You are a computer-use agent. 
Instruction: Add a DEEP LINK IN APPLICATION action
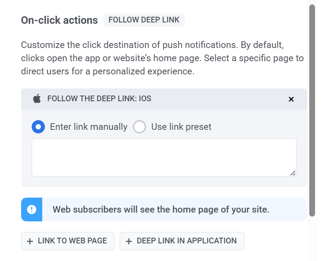[x=182, y=241]
